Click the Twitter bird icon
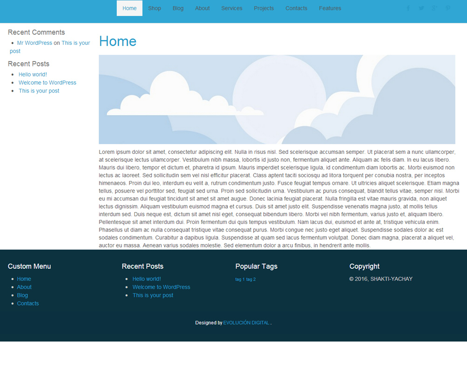The image size is (467, 375). [x=421, y=8]
